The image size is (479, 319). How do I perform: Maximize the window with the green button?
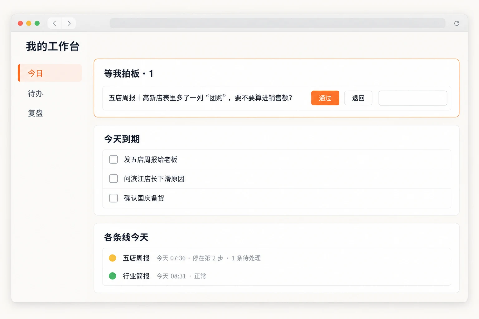pyautogui.click(x=37, y=23)
